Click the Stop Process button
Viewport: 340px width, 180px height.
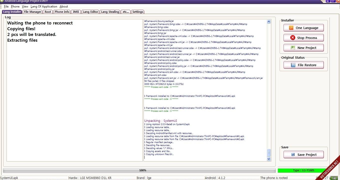(304, 38)
